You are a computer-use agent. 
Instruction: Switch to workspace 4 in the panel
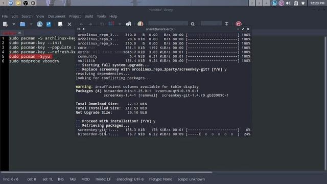click(266, 3)
